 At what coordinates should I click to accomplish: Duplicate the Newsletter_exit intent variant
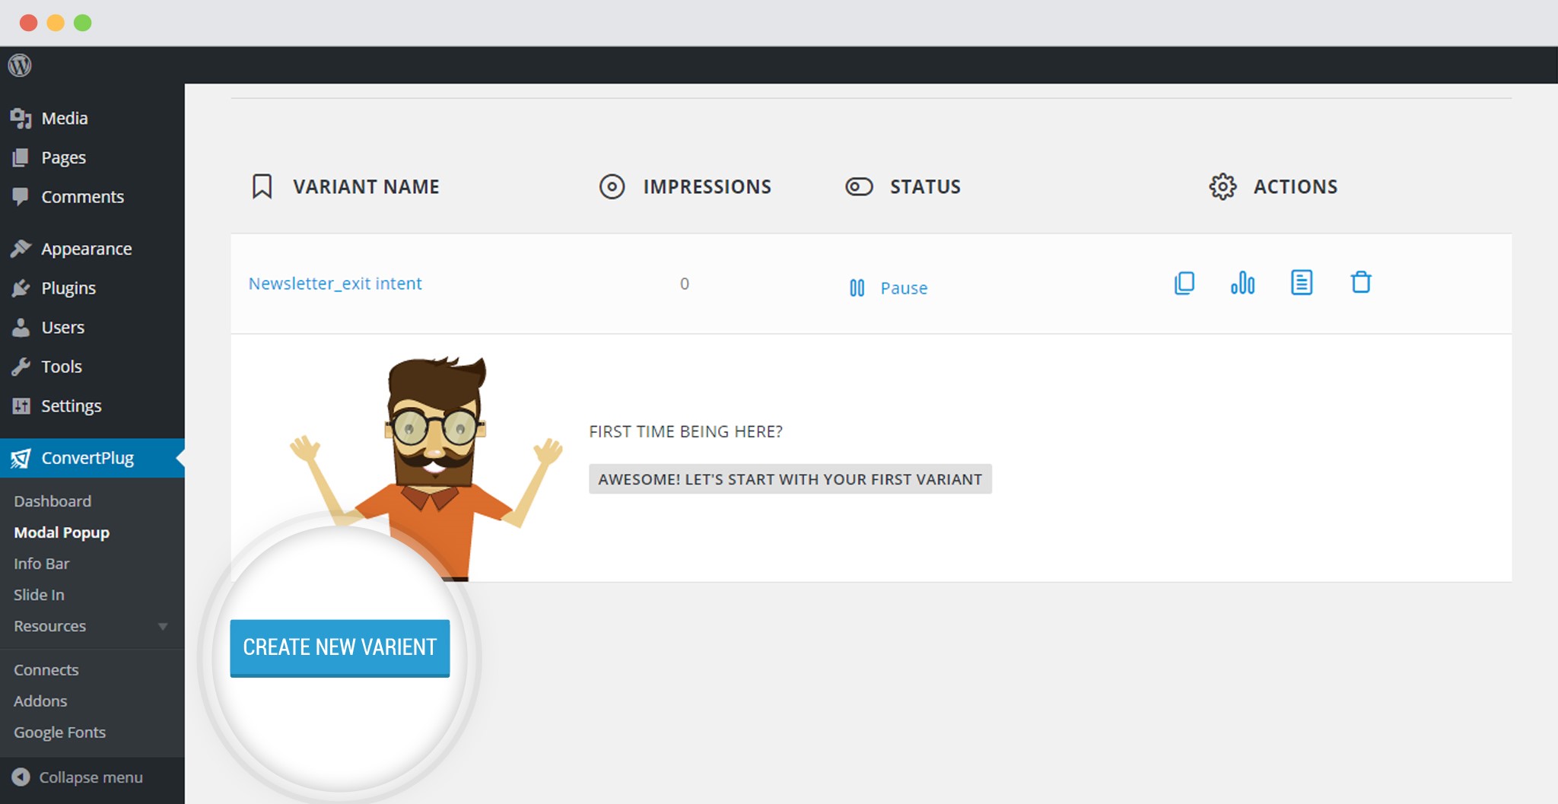pyautogui.click(x=1184, y=283)
